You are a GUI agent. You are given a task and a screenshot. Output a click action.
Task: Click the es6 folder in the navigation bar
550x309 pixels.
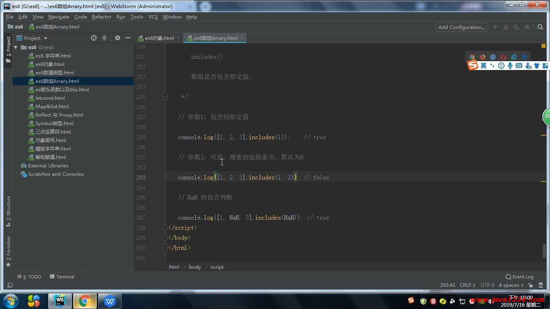pos(15,27)
